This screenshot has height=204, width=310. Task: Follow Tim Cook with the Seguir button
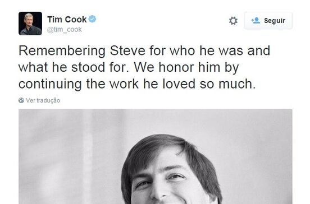[268, 21]
